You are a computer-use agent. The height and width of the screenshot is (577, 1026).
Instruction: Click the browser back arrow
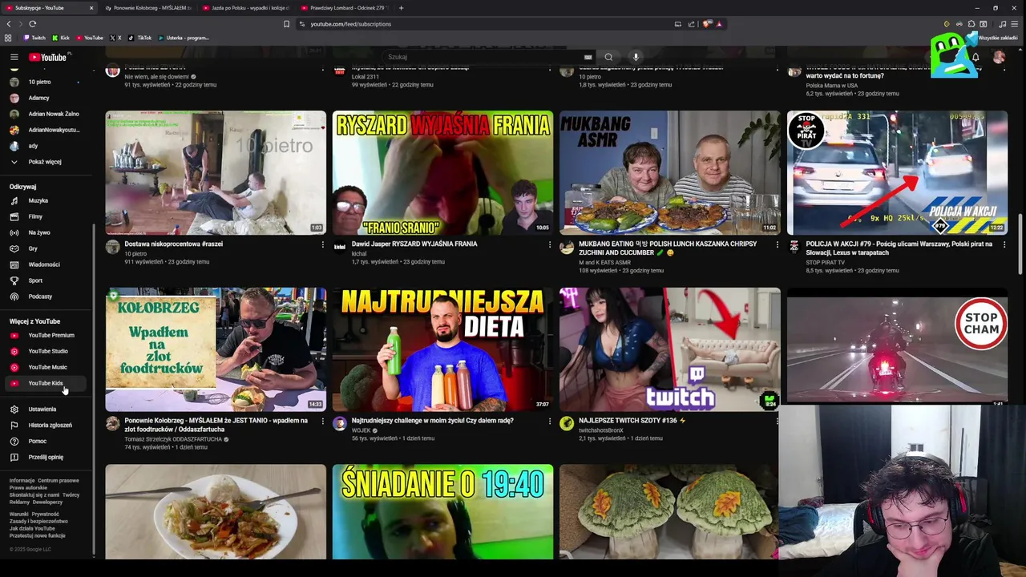tap(9, 24)
